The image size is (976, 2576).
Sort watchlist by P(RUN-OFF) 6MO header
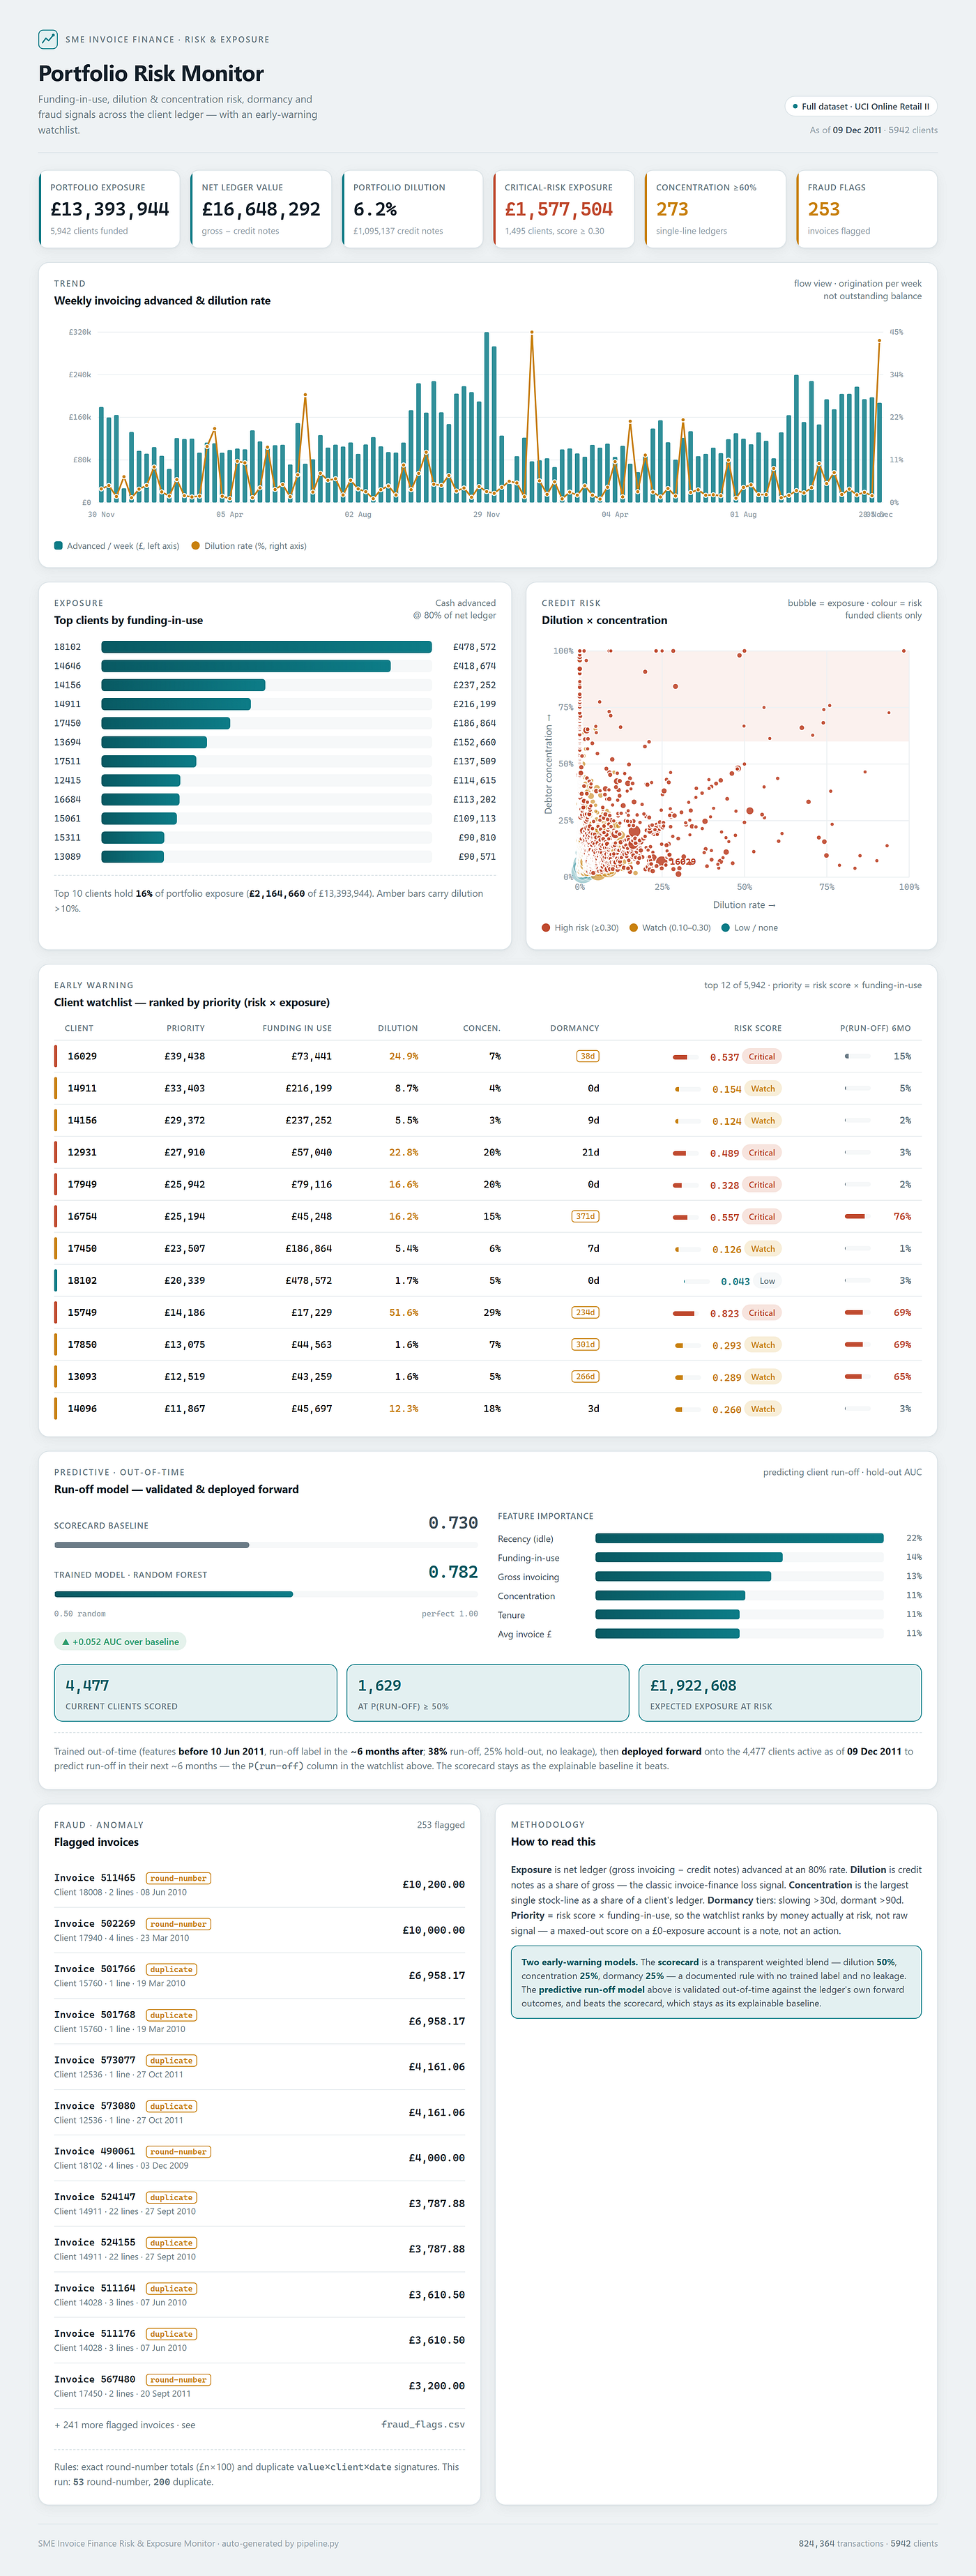tap(875, 1028)
